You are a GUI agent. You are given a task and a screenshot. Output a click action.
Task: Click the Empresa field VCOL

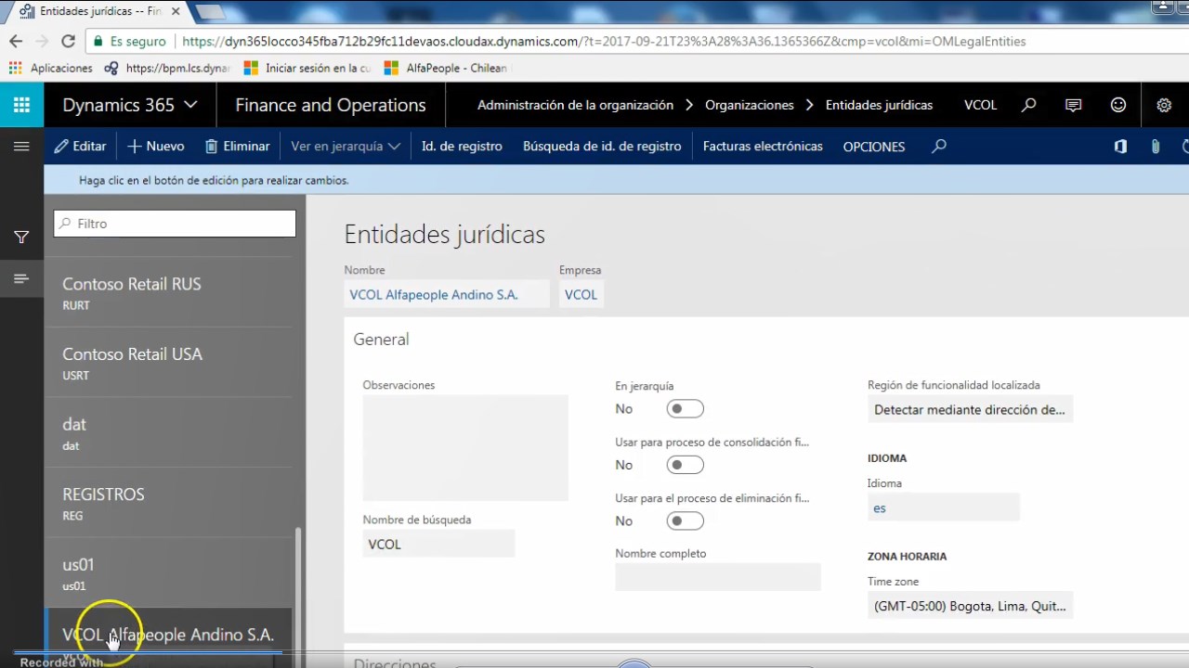581,295
